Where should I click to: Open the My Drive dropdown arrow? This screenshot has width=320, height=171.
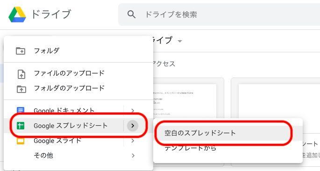click(x=180, y=41)
